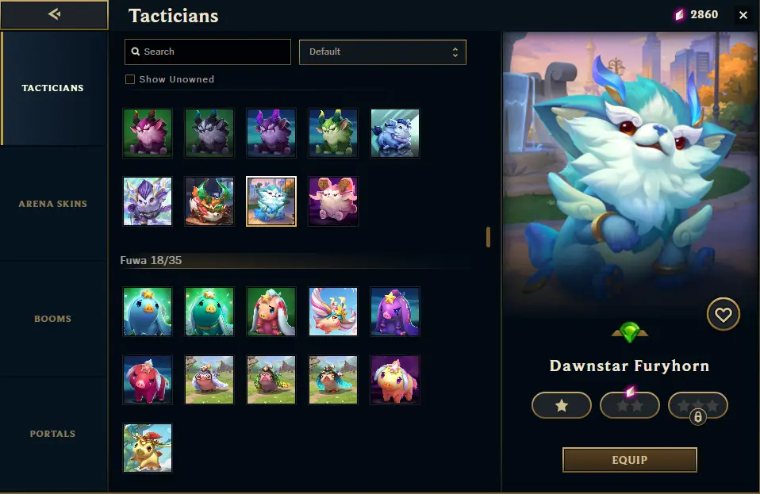Viewport: 760px width, 494px height.
Task: Switch to the Arena Skins tab
Action: (53, 204)
